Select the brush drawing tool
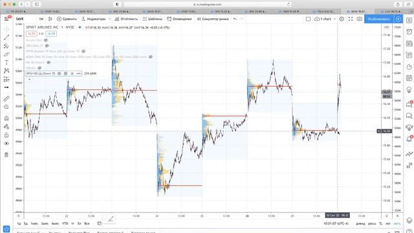The height and width of the screenshot is (233, 414). (6, 54)
